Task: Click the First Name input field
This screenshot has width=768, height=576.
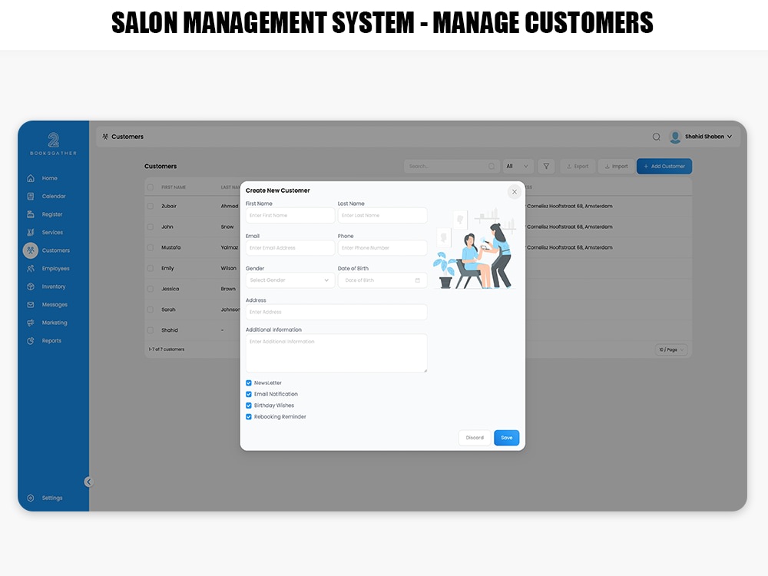Action: [290, 216]
